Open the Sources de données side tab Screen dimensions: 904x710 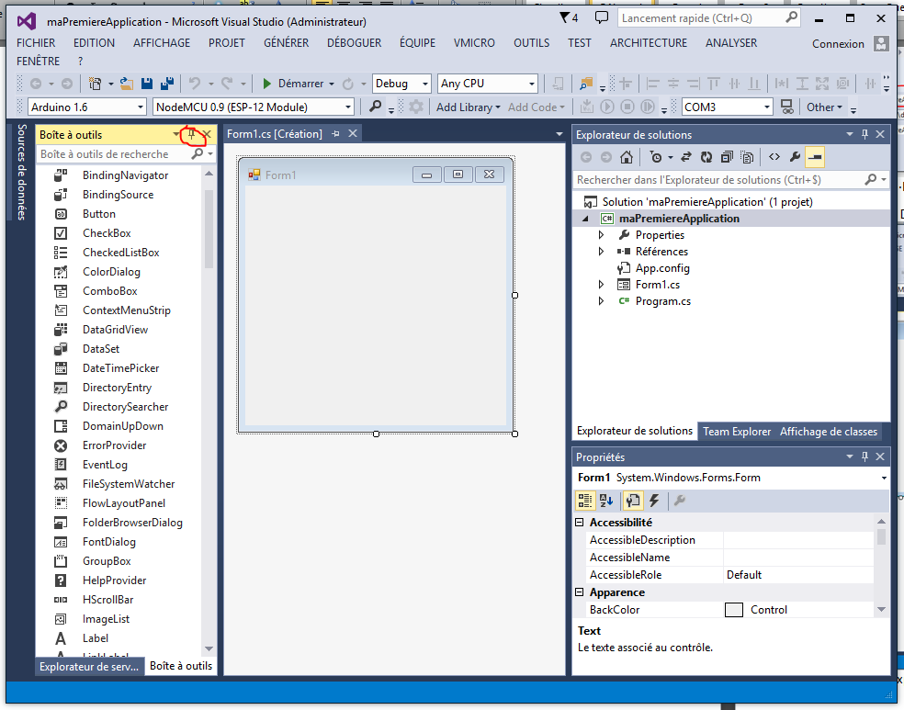click(x=21, y=172)
